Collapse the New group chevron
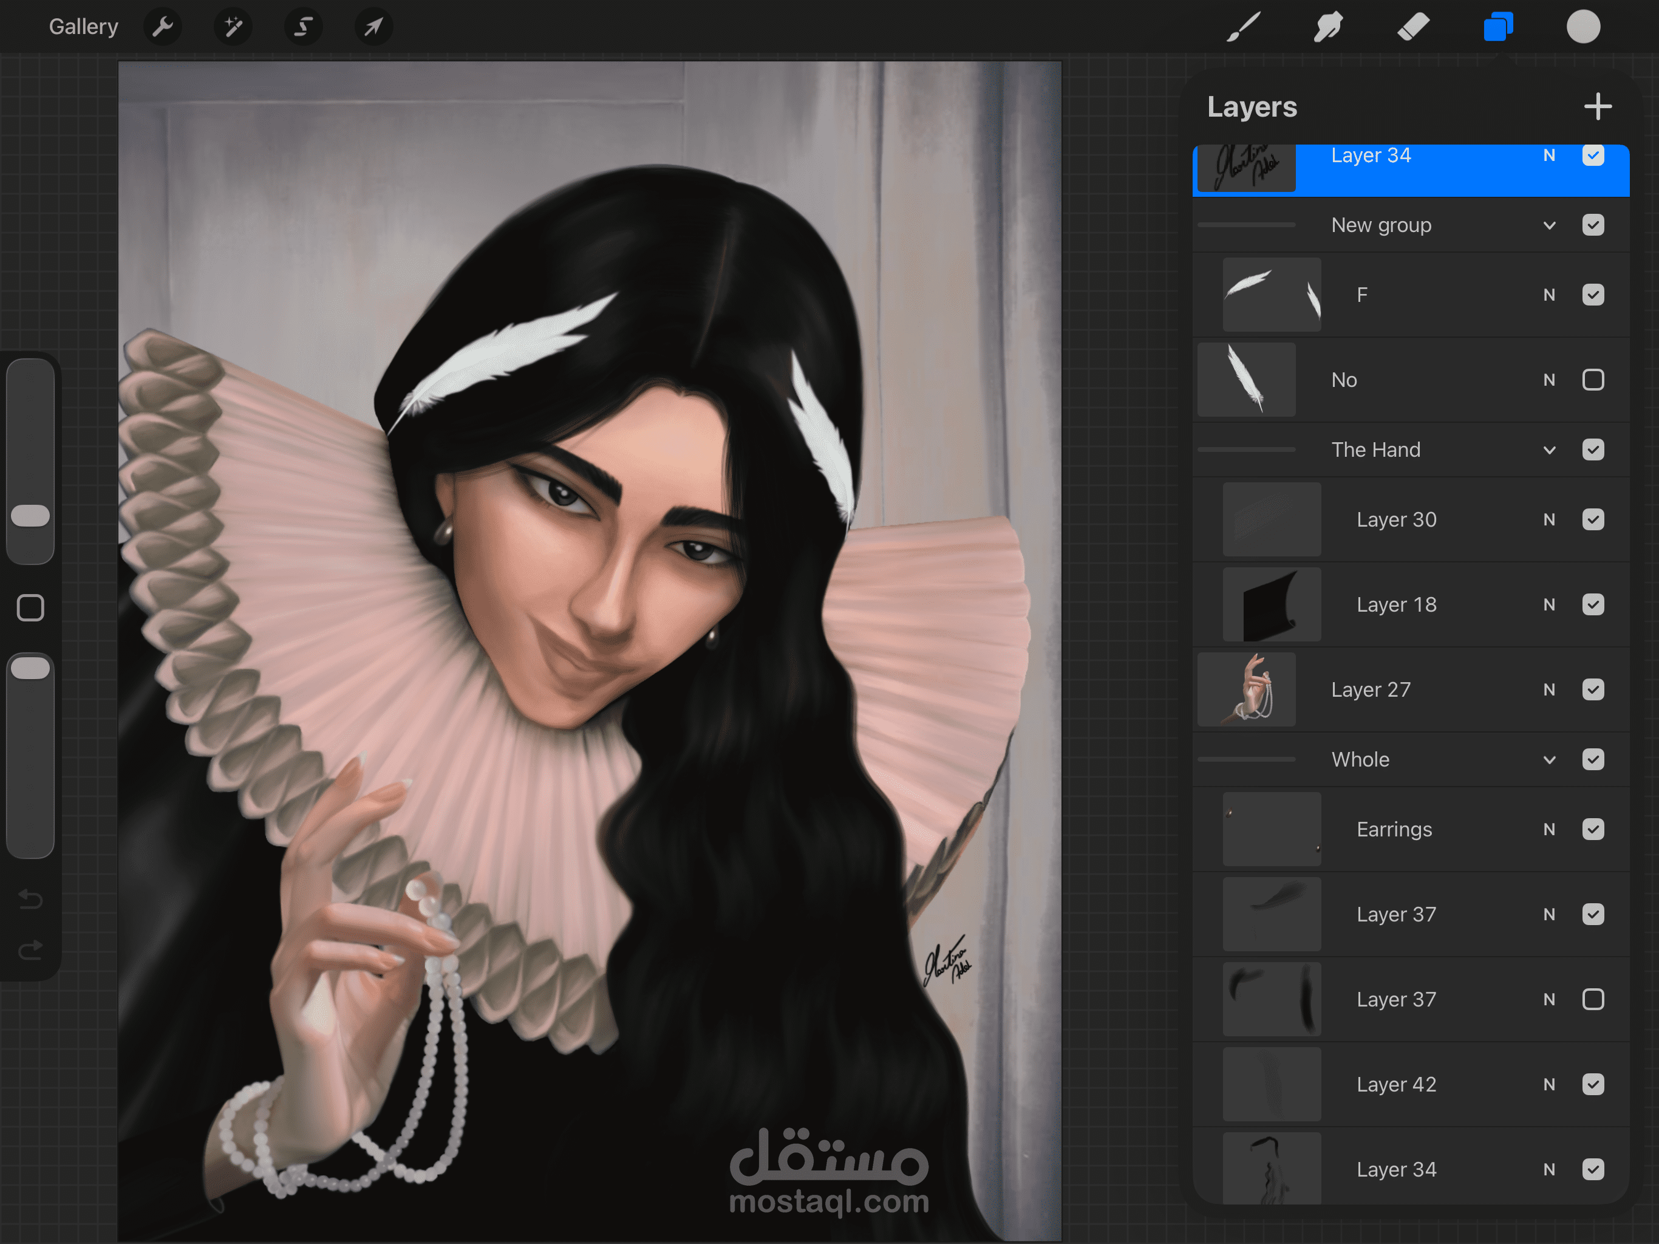The height and width of the screenshot is (1244, 1659). point(1550,225)
